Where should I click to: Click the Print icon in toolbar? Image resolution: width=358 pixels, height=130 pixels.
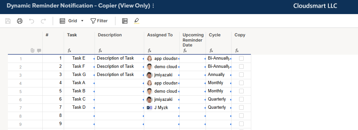tap(20, 21)
